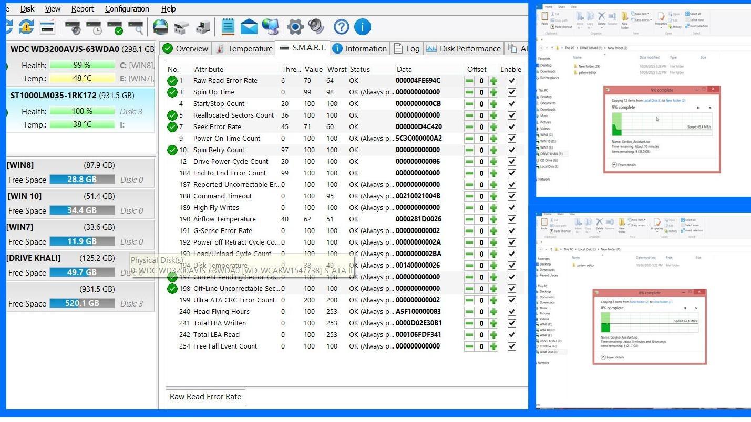This screenshot has height=422, width=751.
Task: Click the disk with magnifier surface test icon
Action: point(136,27)
